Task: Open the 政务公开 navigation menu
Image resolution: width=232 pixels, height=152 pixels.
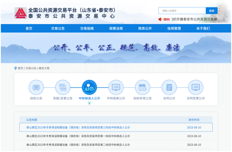Action: (145, 28)
